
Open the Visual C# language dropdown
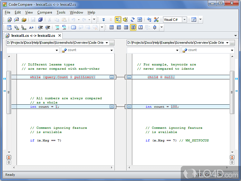(x=184, y=20)
